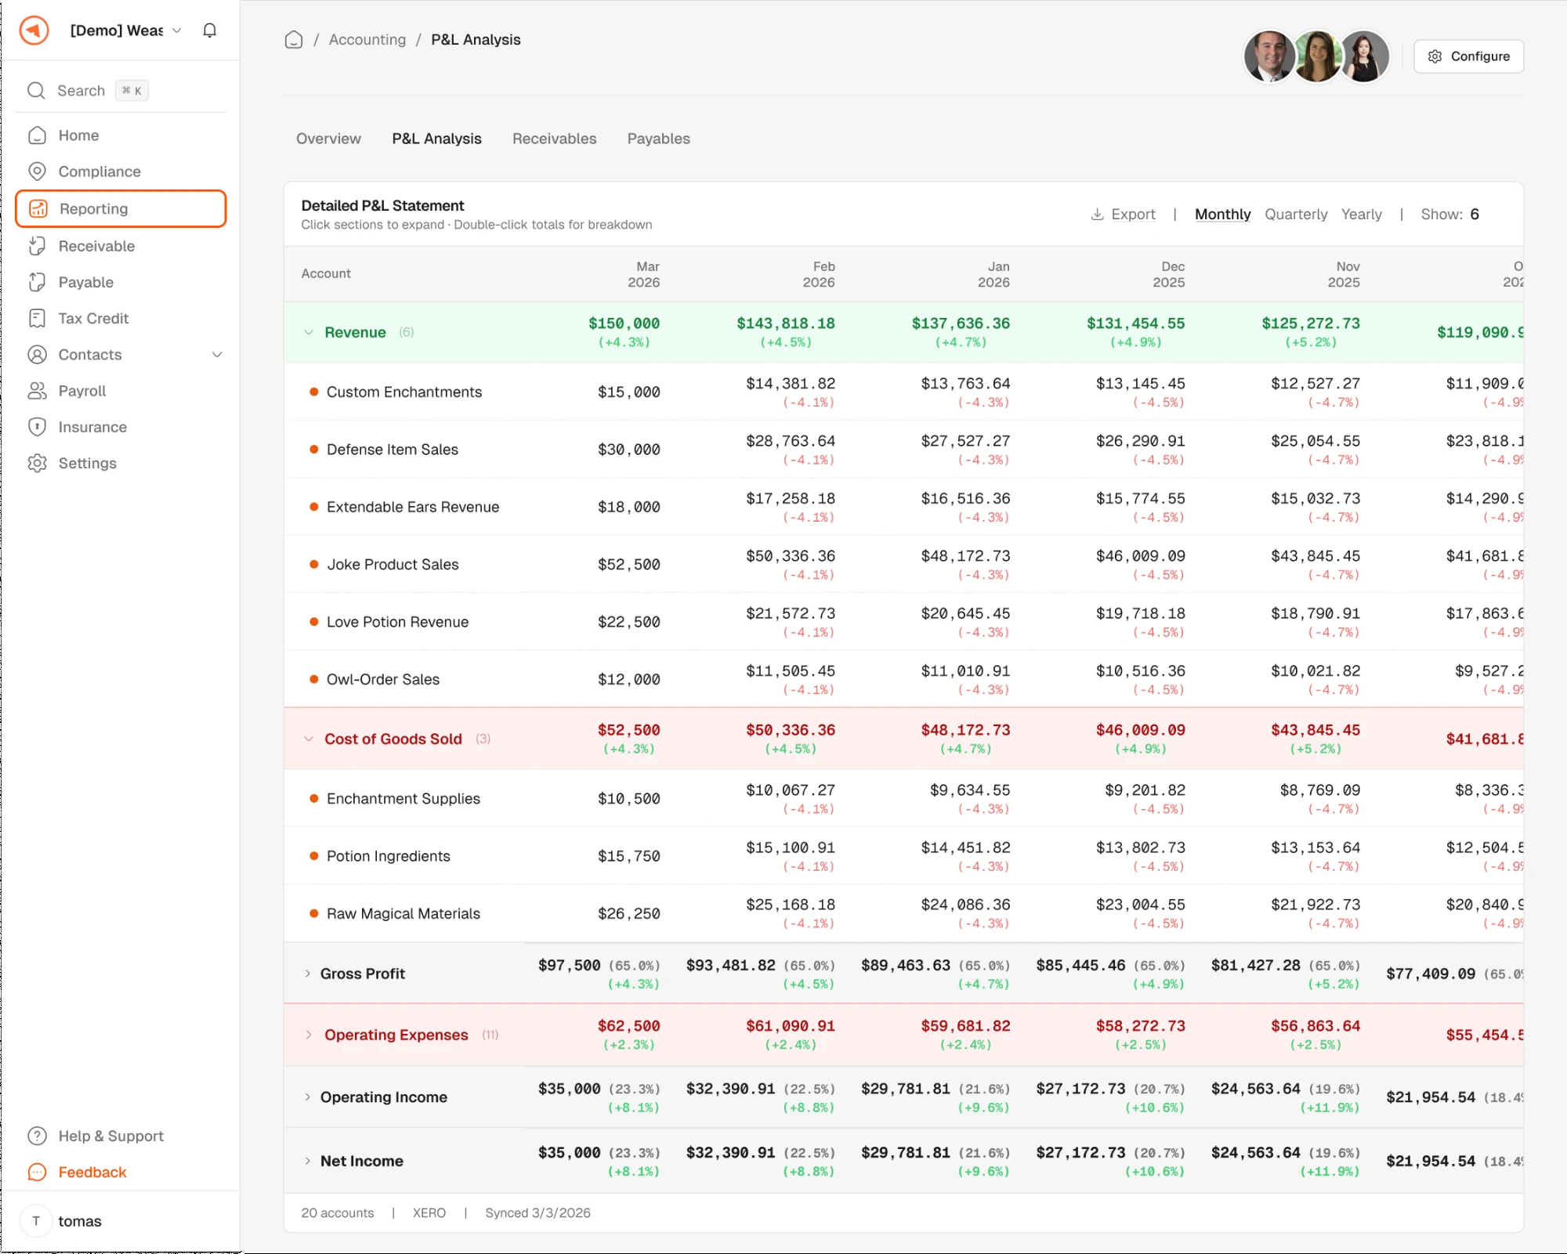Go to Payable section
Viewport: 1567px width, 1254px height.
(121, 282)
